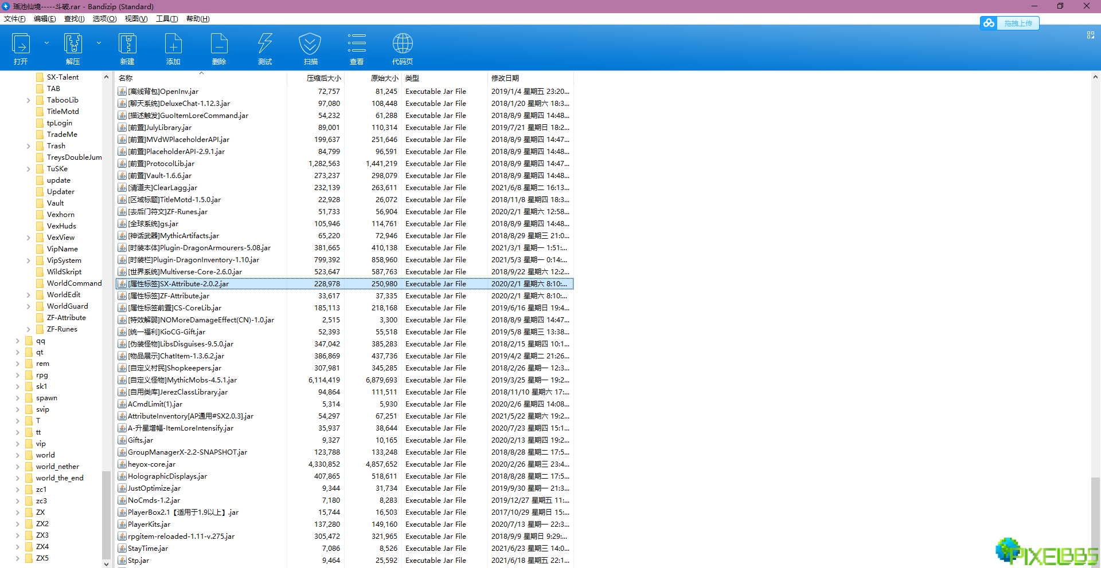Select the file SX-Attribute-2.0.2.jar
This screenshot has width=1101, height=568.
click(x=345, y=284)
